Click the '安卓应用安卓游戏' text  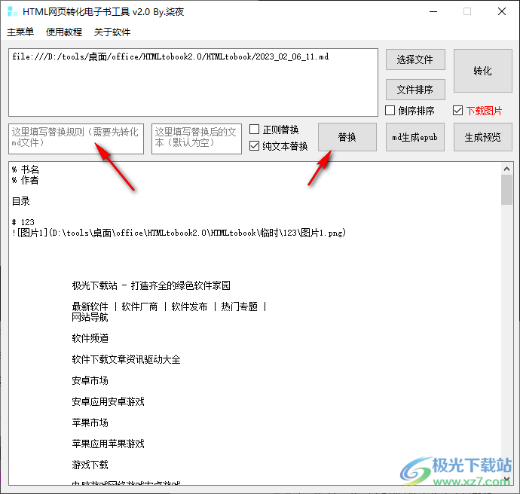coord(108,401)
